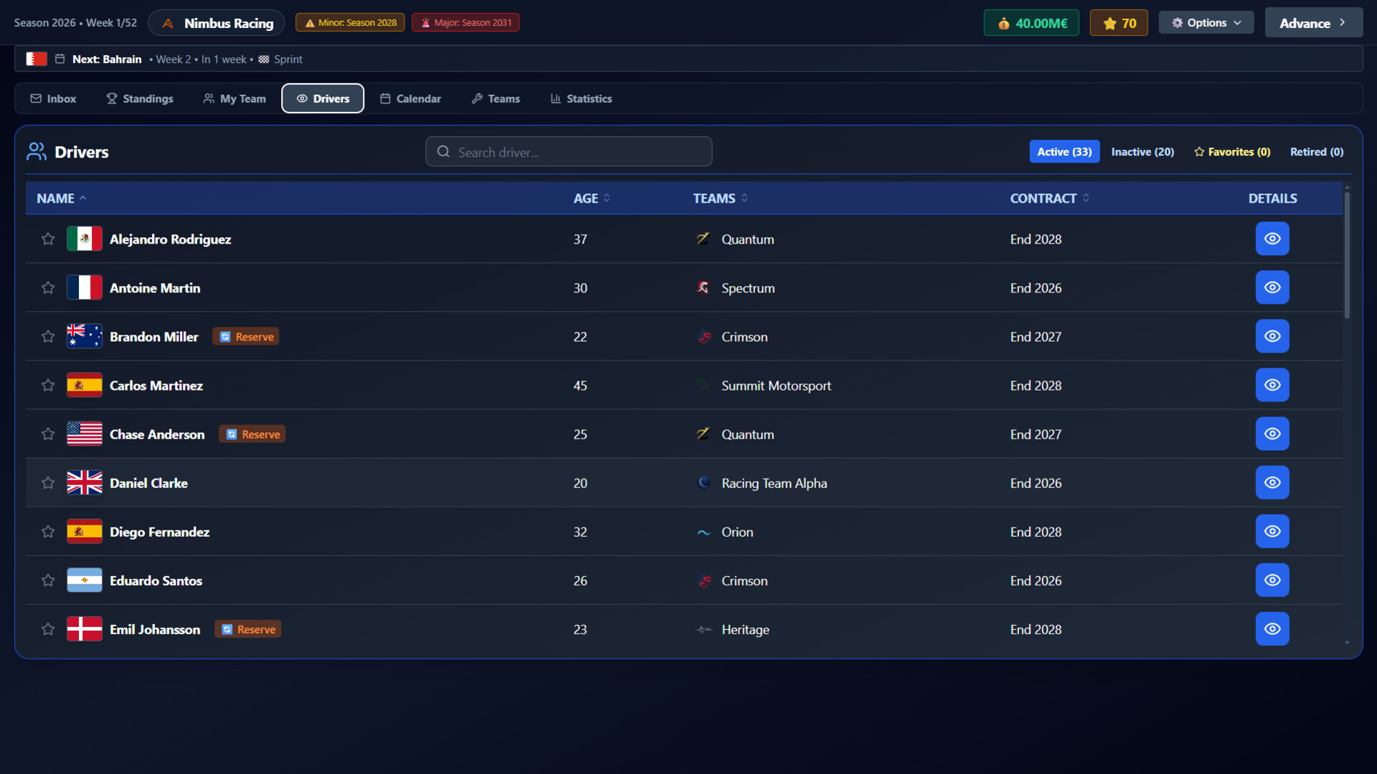
Task: Click the search magnifier icon
Action: click(443, 151)
